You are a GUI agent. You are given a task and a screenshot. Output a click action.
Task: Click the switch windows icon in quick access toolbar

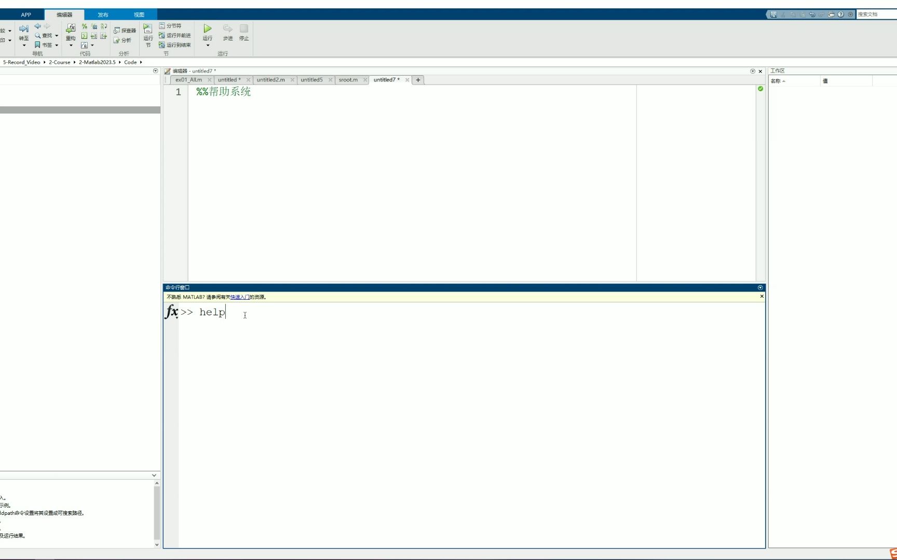point(831,15)
